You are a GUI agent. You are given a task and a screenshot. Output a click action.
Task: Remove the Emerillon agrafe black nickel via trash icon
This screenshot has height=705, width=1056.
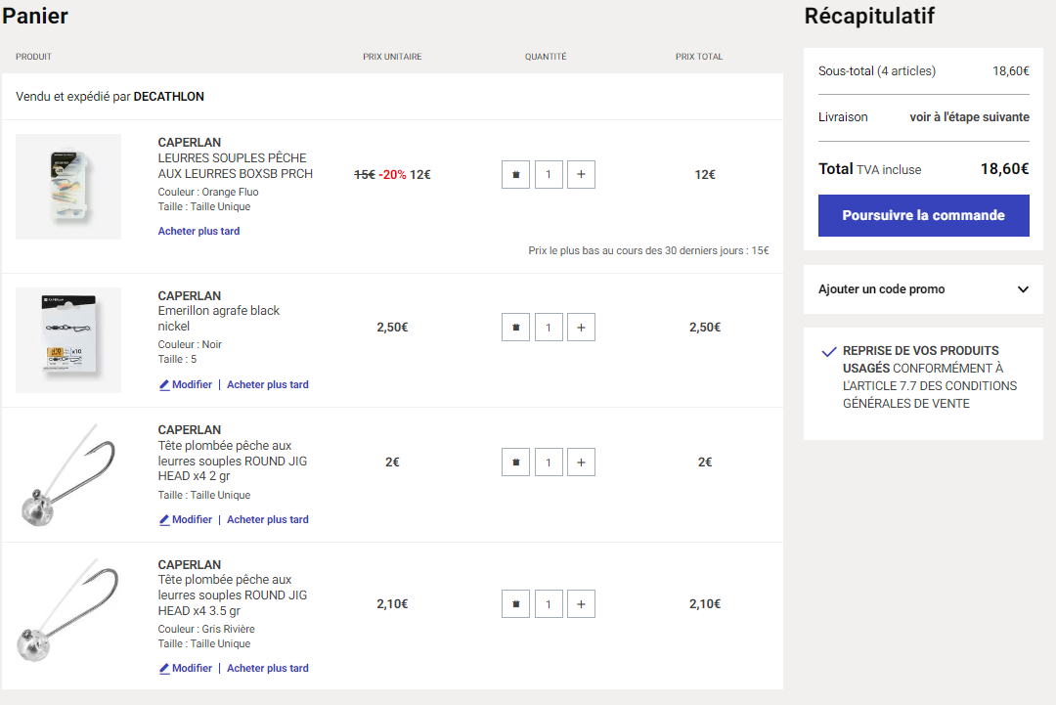(x=515, y=328)
